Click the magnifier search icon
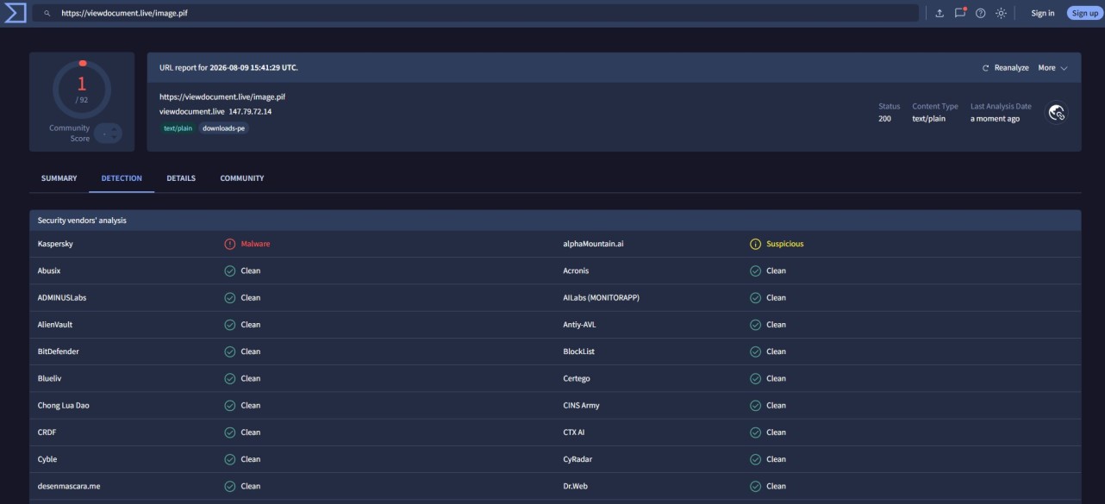The image size is (1105, 504). tap(47, 14)
